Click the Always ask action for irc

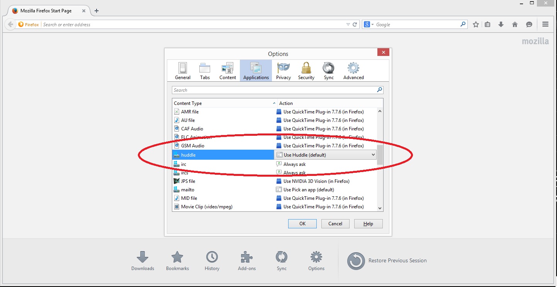pos(294,164)
